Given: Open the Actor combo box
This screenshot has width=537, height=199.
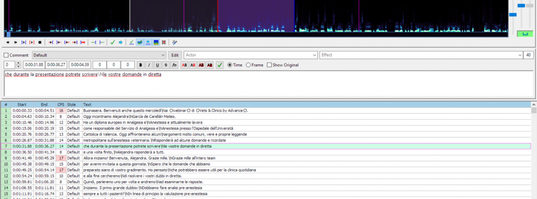Looking at the screenshot, I should (251, 55).
